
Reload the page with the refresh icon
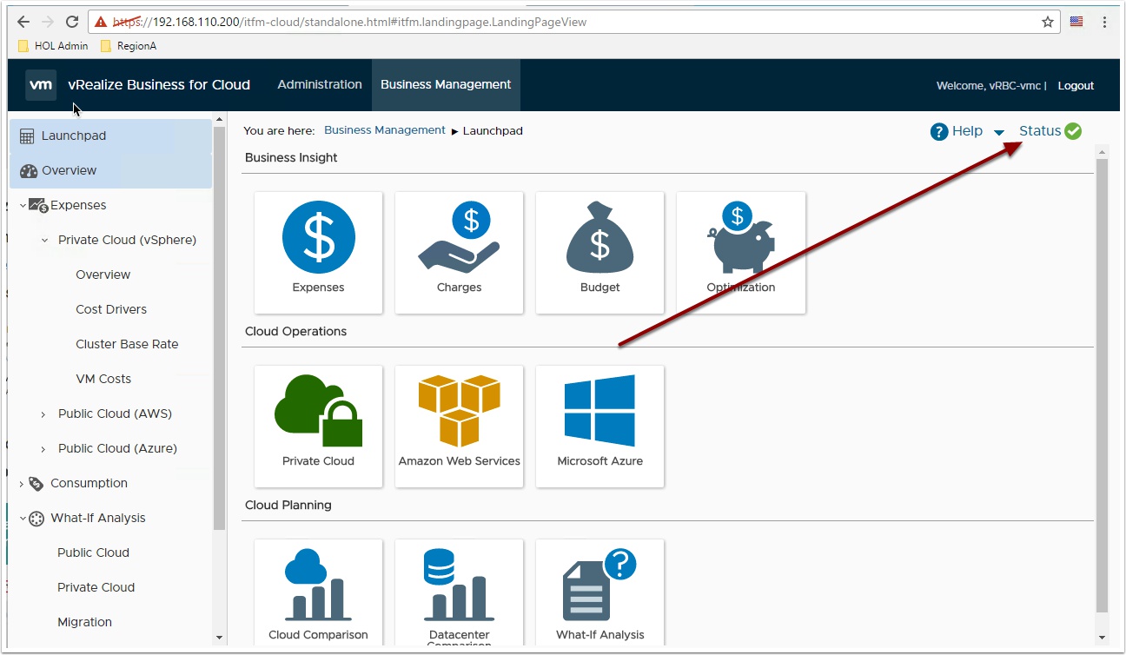click(x=72, y=22)
